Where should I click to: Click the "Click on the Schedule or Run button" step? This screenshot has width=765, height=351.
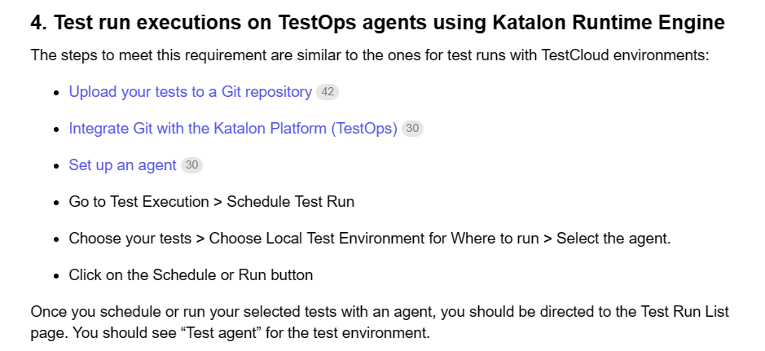pos(191,275)
